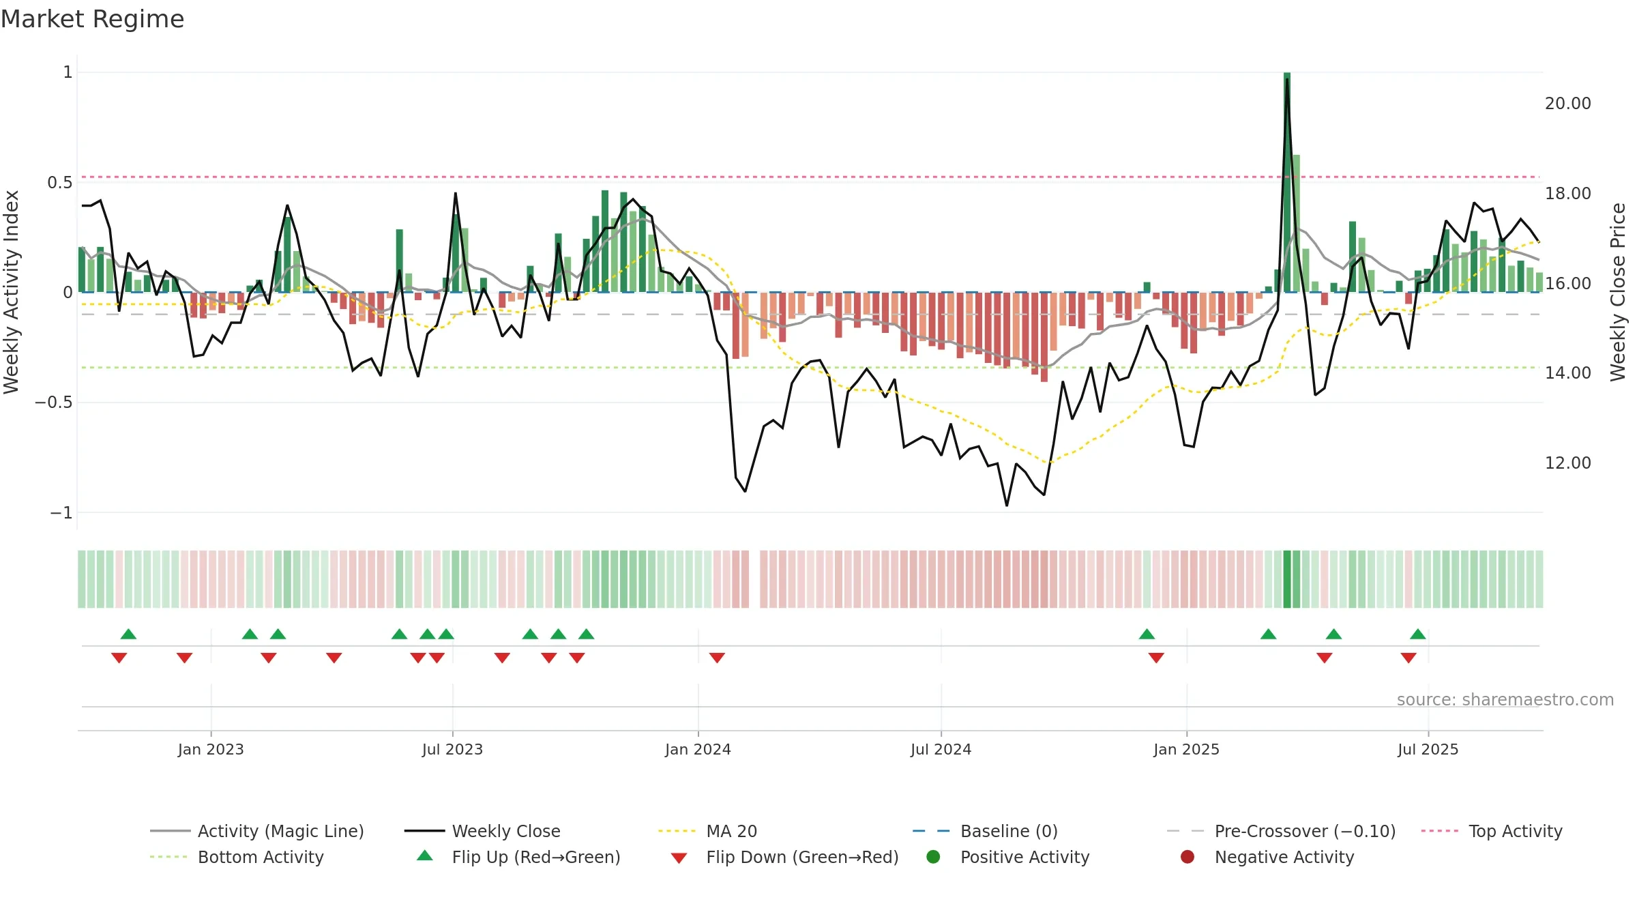Click the gray dashed swatch for Pre-Crossover
The height and width of the screenshot is (921, 1637).
1185,831
